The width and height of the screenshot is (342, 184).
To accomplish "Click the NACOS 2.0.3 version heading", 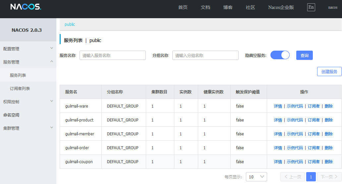I will tap(27, 30).
